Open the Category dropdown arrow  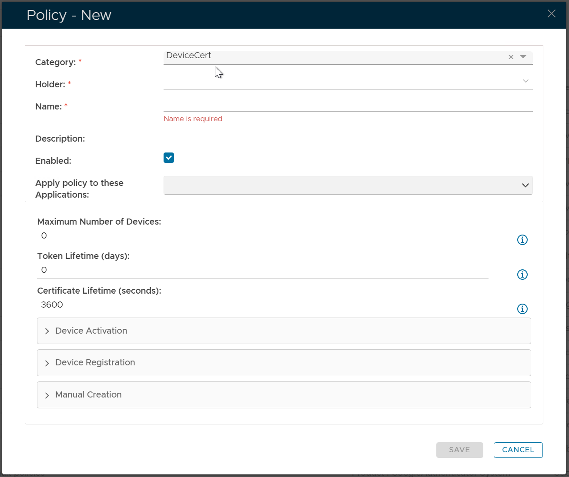523,57
